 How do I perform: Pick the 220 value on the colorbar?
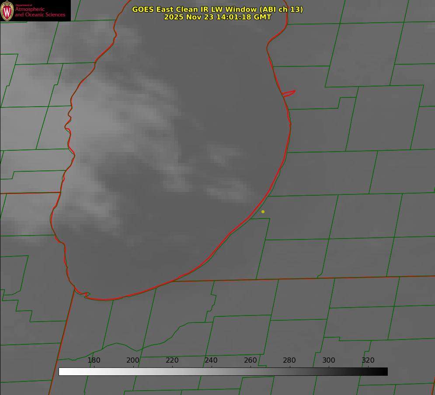[x=172, y=360]
